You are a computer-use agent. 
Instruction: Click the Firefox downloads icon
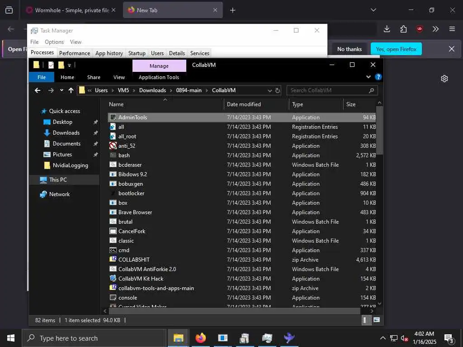pyautogui.click(x=387, y=28)
